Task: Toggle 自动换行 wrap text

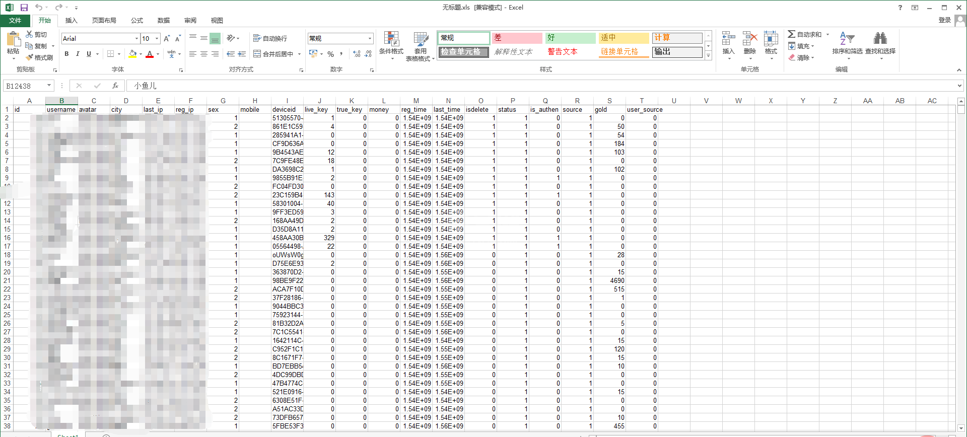Action: tap(270, 38)
